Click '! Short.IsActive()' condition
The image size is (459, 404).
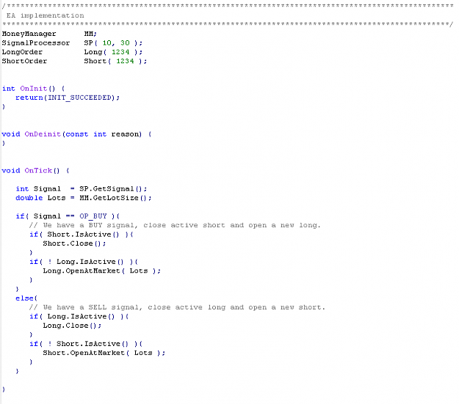click(x=88, y=344)
